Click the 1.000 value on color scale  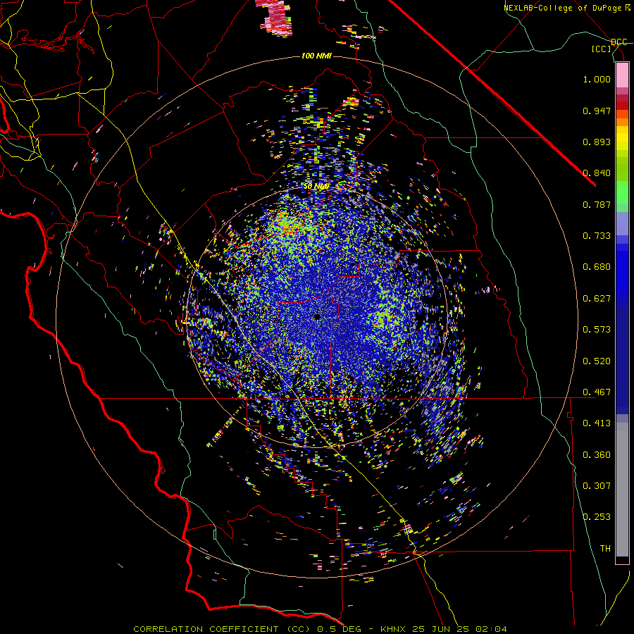[x=597, y=79]
